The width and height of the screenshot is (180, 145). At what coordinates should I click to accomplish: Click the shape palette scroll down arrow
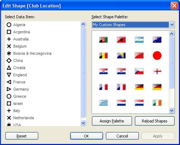pos(171,111)
